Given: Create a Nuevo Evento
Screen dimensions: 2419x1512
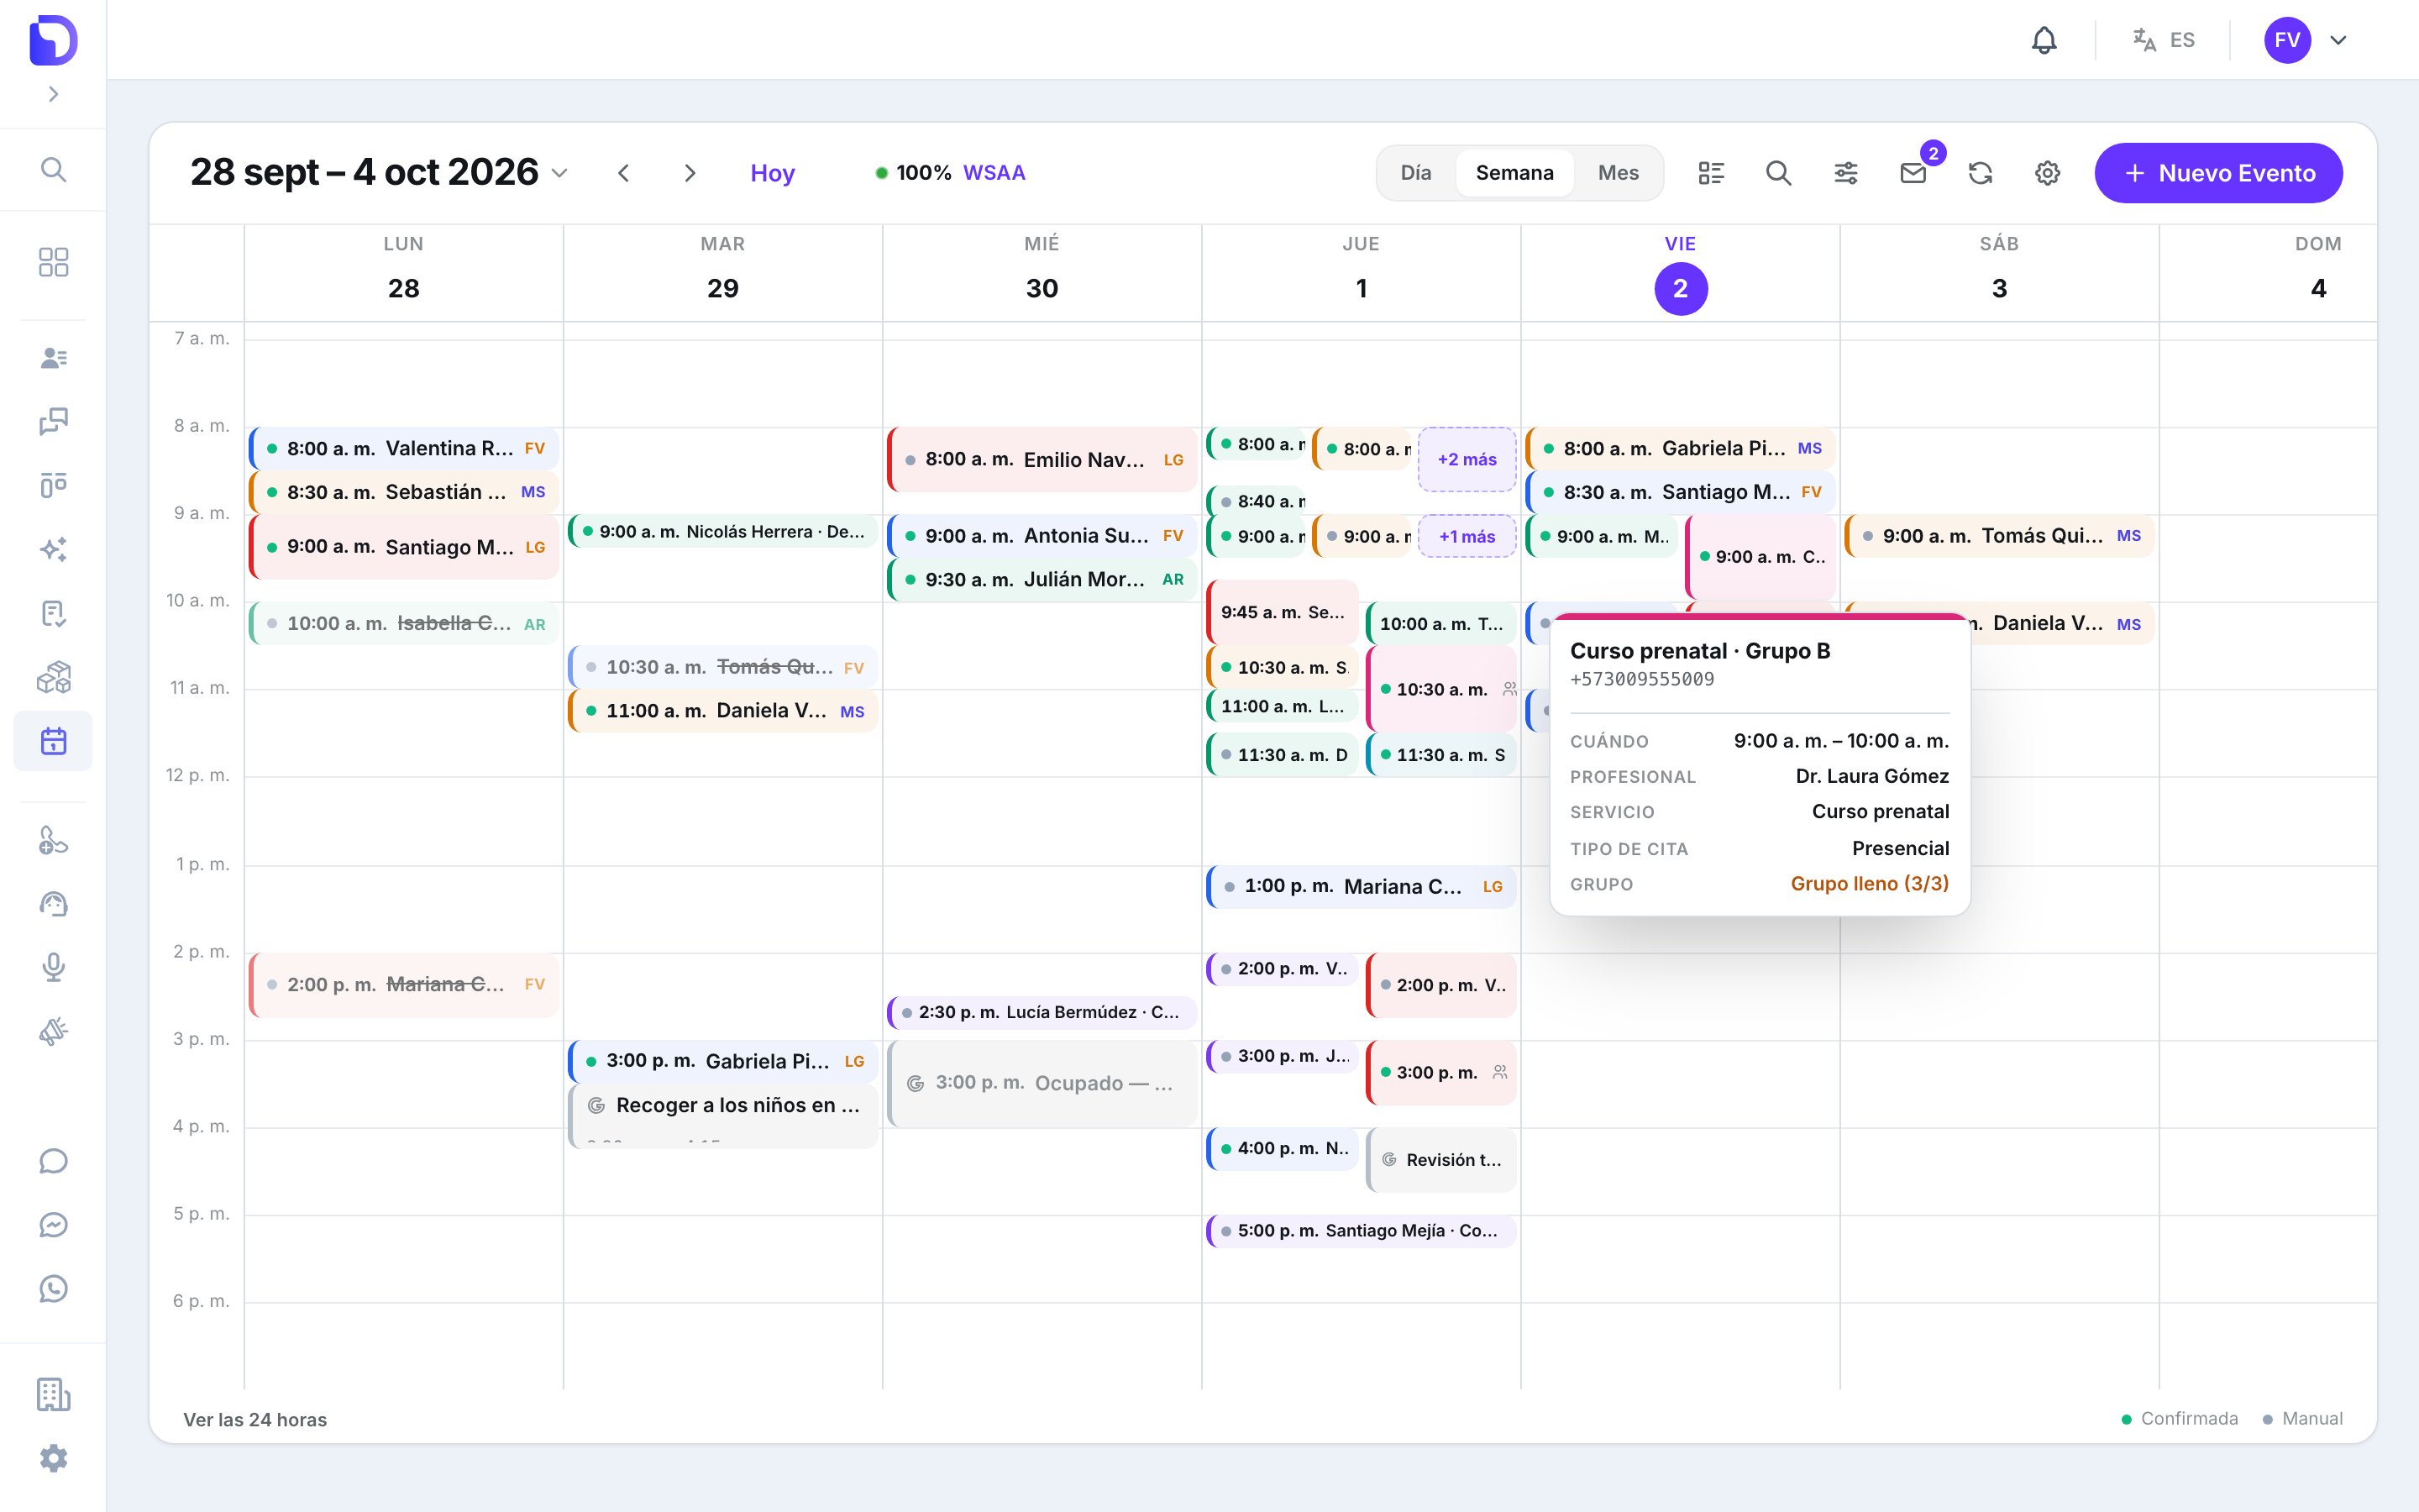Looking at the screenshot, I should pyautogui.click(x=2218, y=173).
